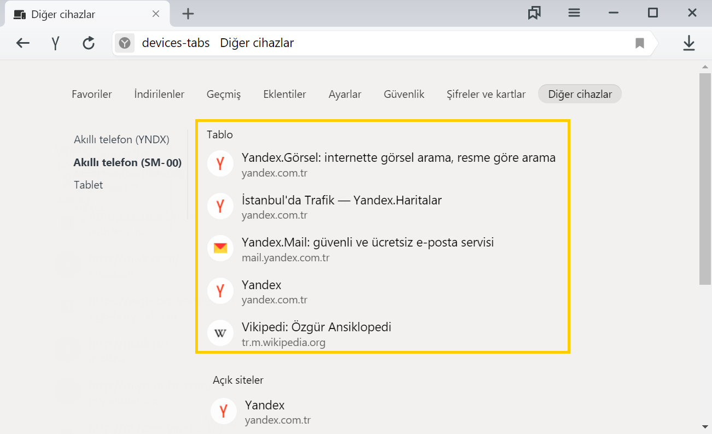Close the Diğer cihazlar tab
The width and height of the screenshot is (712, 434).
156,14
